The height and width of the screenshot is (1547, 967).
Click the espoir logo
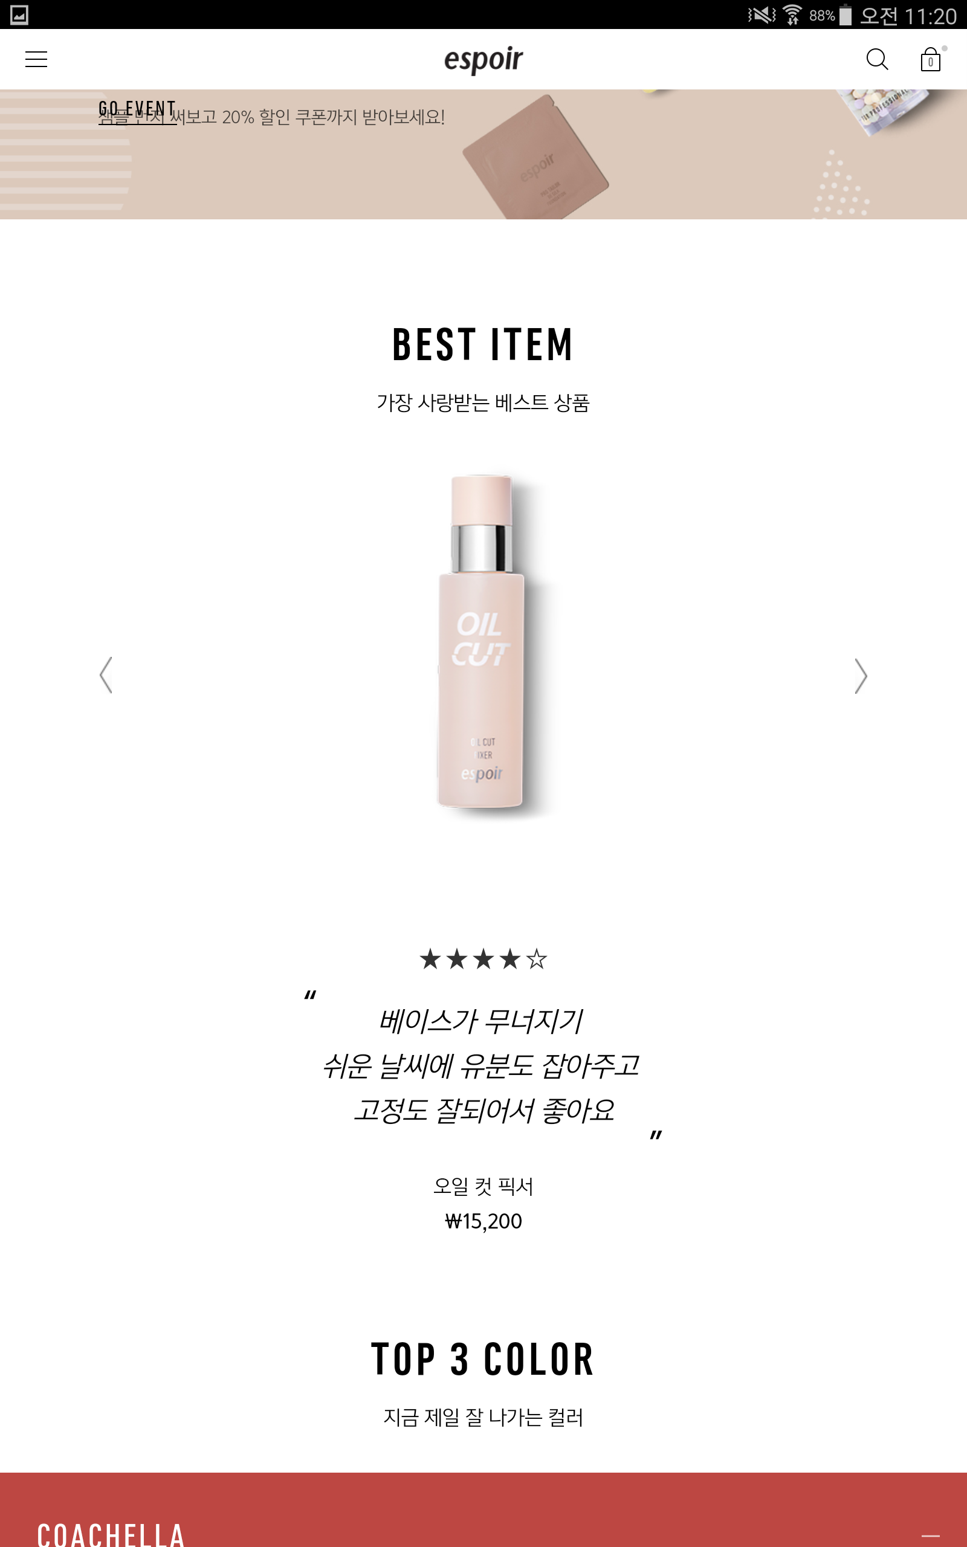pos(483,59)
